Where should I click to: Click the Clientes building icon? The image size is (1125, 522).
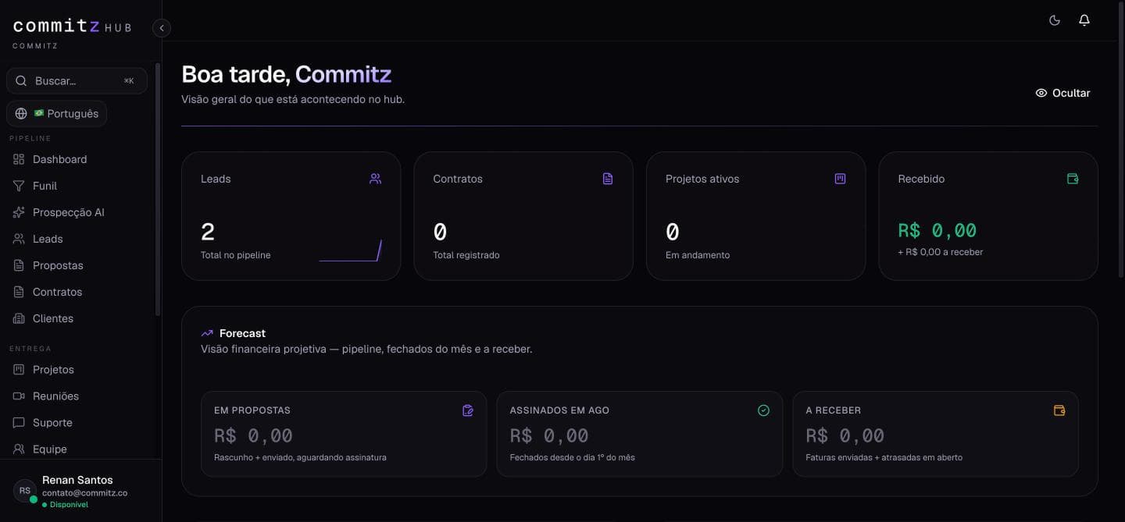click(19, 318)
